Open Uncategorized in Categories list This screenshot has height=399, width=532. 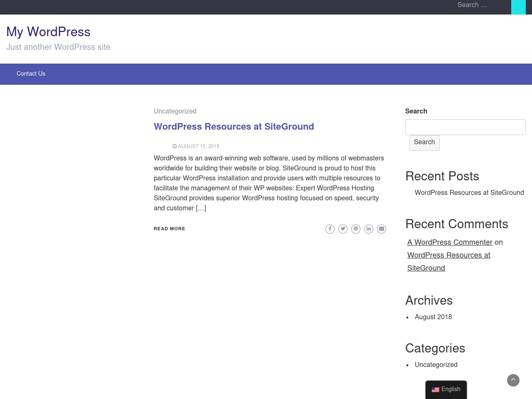(x=436, y=365)
